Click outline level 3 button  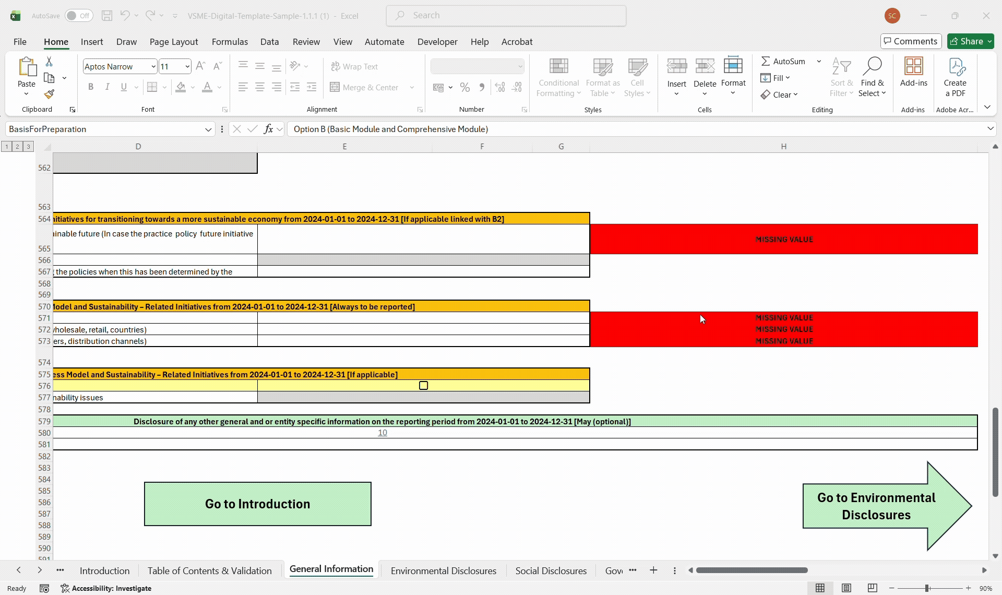click(x=28, y=147)
